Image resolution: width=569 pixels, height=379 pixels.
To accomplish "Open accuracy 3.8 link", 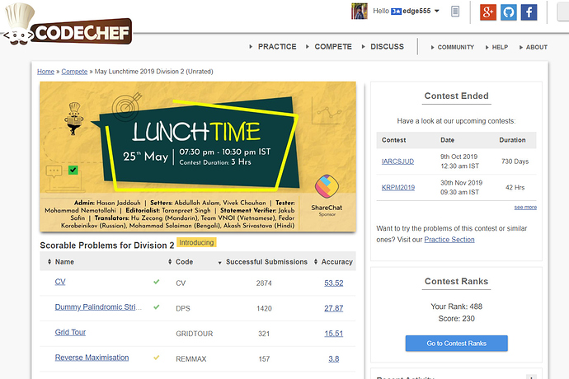I will click(334, 358).
